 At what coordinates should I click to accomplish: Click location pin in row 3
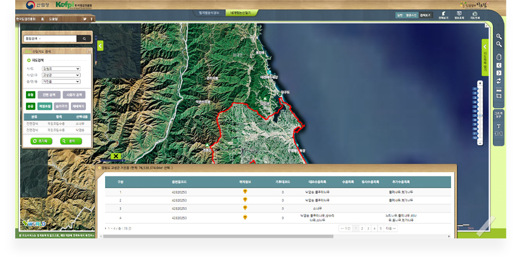[245, 208]
